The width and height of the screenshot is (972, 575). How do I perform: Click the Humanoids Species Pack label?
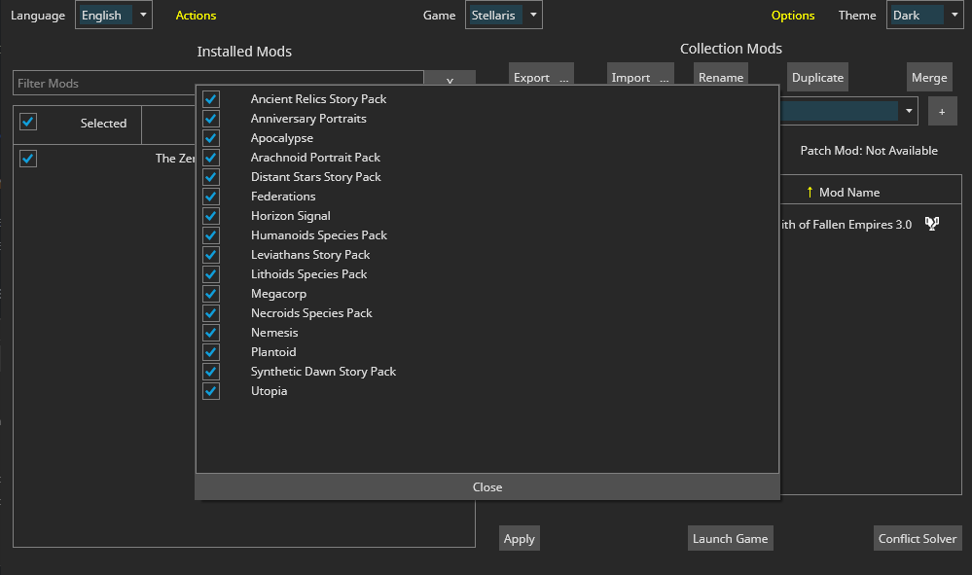tap(318, 235)
